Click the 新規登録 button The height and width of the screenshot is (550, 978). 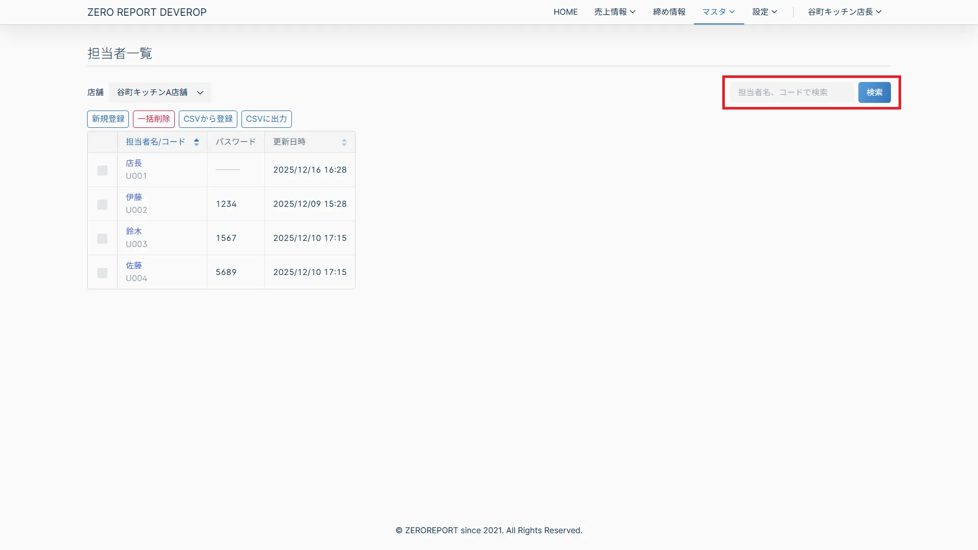(x=108, y=119)
